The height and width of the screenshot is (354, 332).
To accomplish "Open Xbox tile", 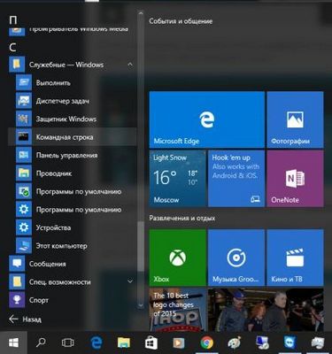I will (177, 258).
